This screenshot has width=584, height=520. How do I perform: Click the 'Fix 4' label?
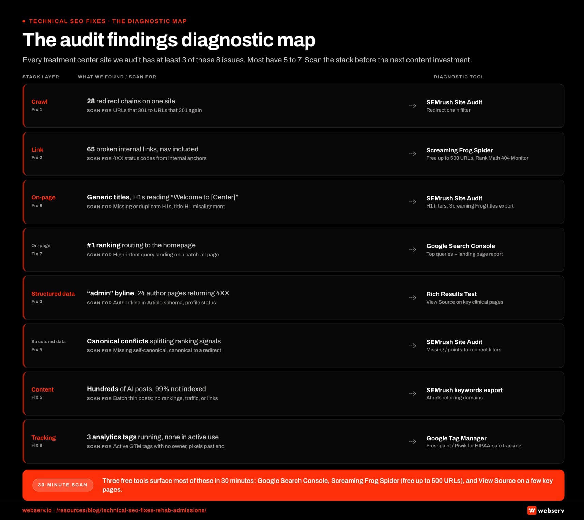click(x=37, y=350)
